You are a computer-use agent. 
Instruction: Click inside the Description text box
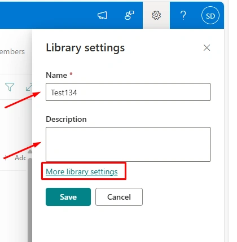[x=128, y=144]
